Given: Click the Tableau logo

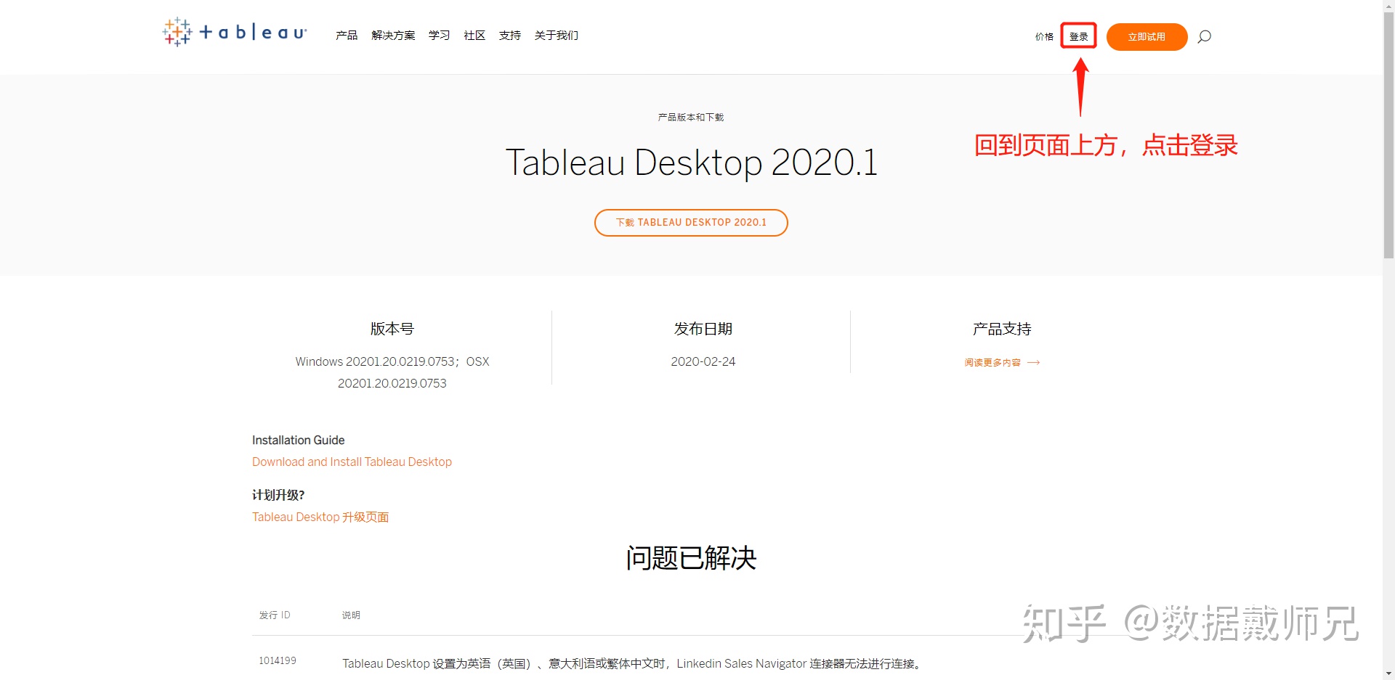Looking at the screenshot, I should 234,32.
